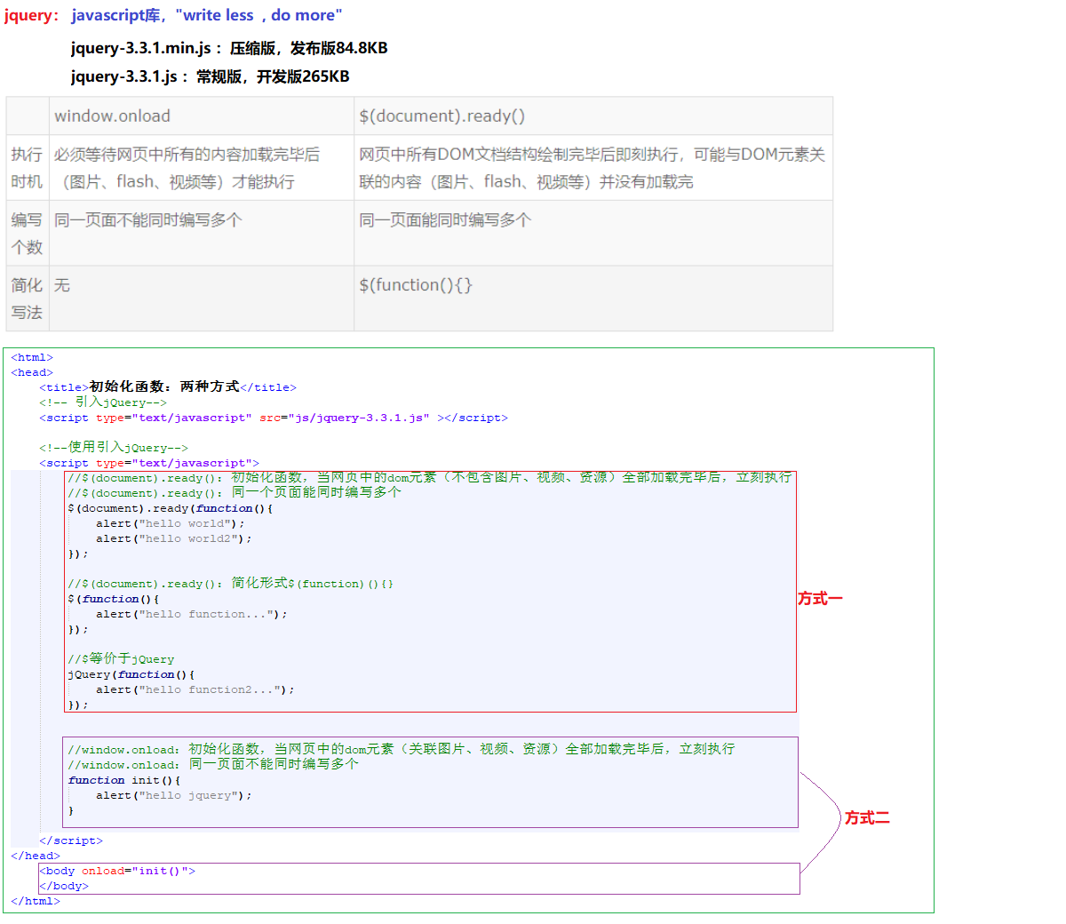Click the "$(function(){}" table cell
The height and width of the screenshot is (924, 1066).
click(x=416, y=285)
